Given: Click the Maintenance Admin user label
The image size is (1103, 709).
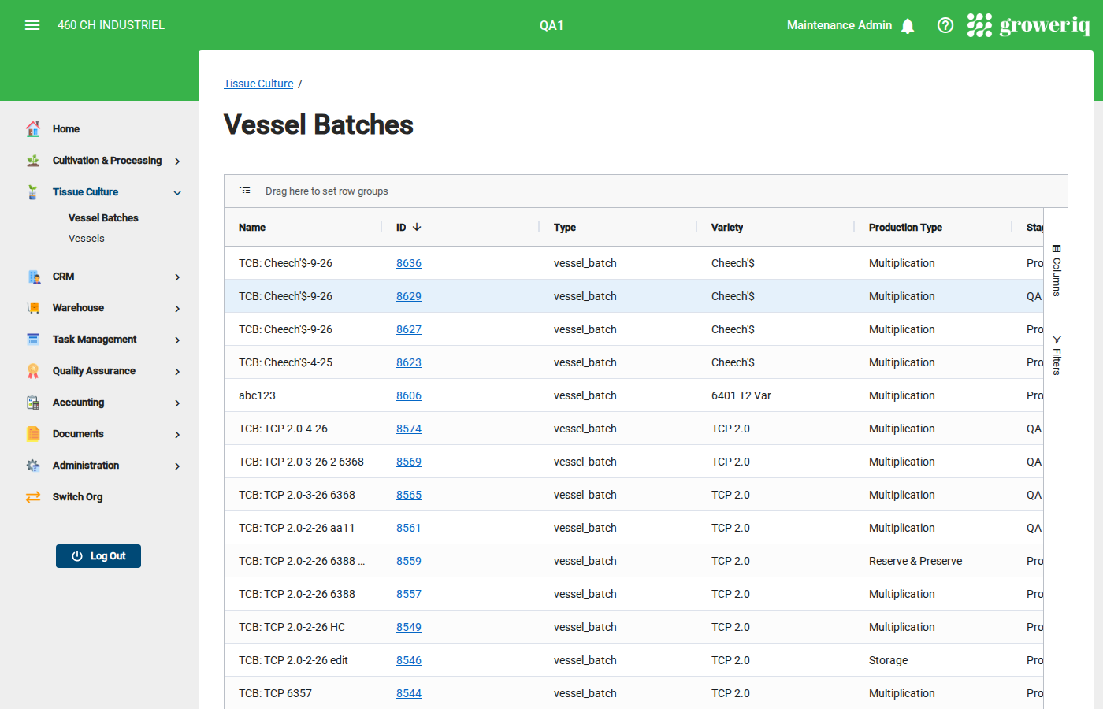Looking at the screenshot, I should [x=839, y=25].
